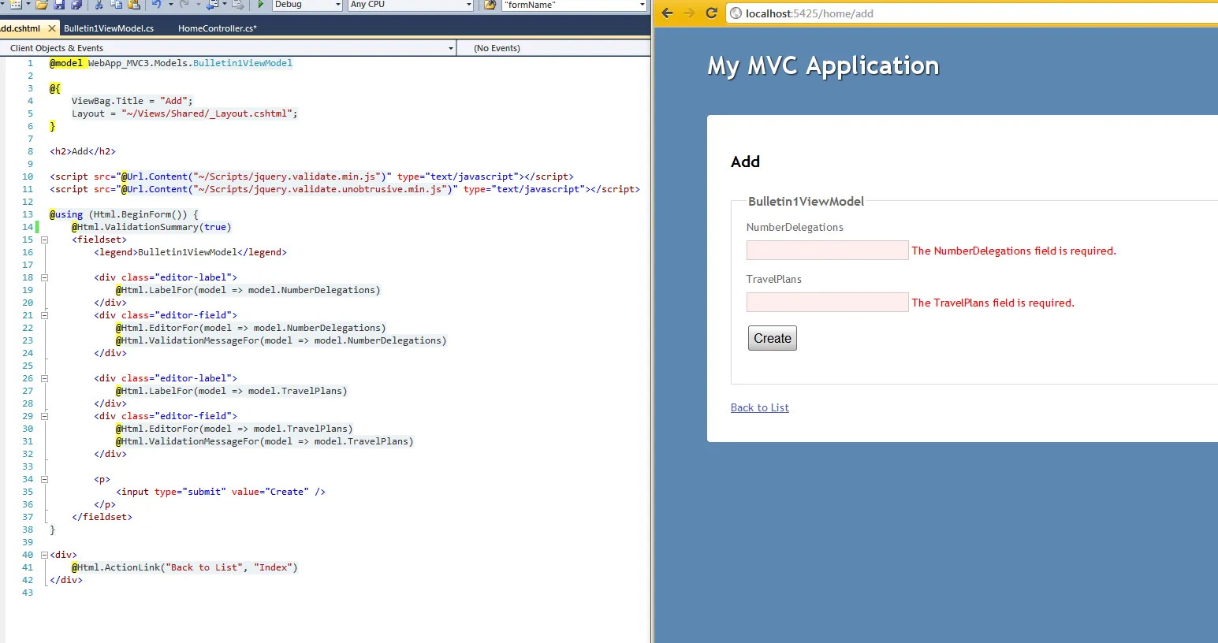Reload the browser page
This screenshot has height=643, width=1218.
(711, 13)
